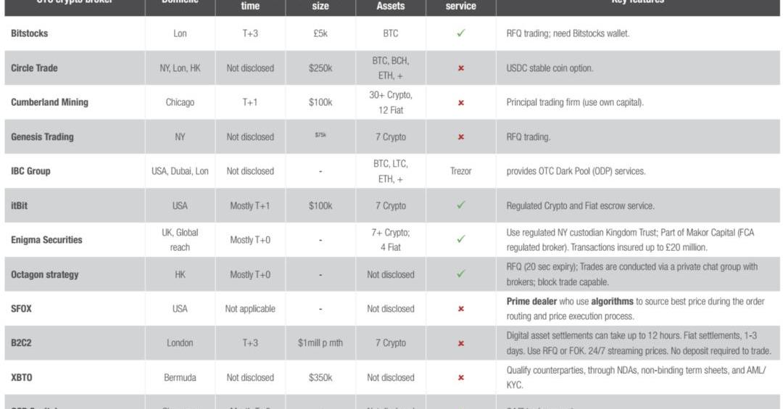
Task: Click the green checkmark for Octagon strategy
Action: click(x=461, y=274)
